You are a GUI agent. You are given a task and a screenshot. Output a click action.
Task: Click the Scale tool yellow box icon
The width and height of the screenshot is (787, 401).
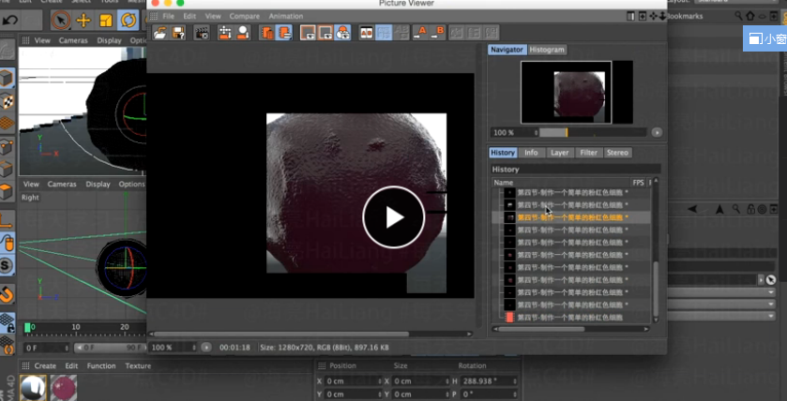tap(106, 20)
